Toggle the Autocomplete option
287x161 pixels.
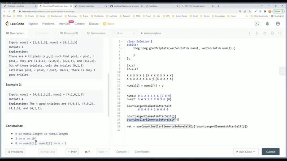pos(151,33)
